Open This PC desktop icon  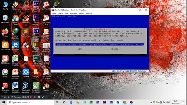coord(5,6)
